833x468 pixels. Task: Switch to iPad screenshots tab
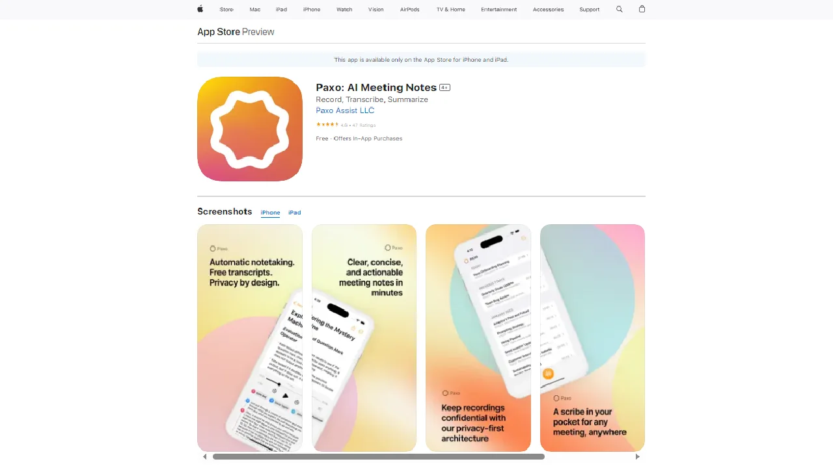click(x=295, y=213)
